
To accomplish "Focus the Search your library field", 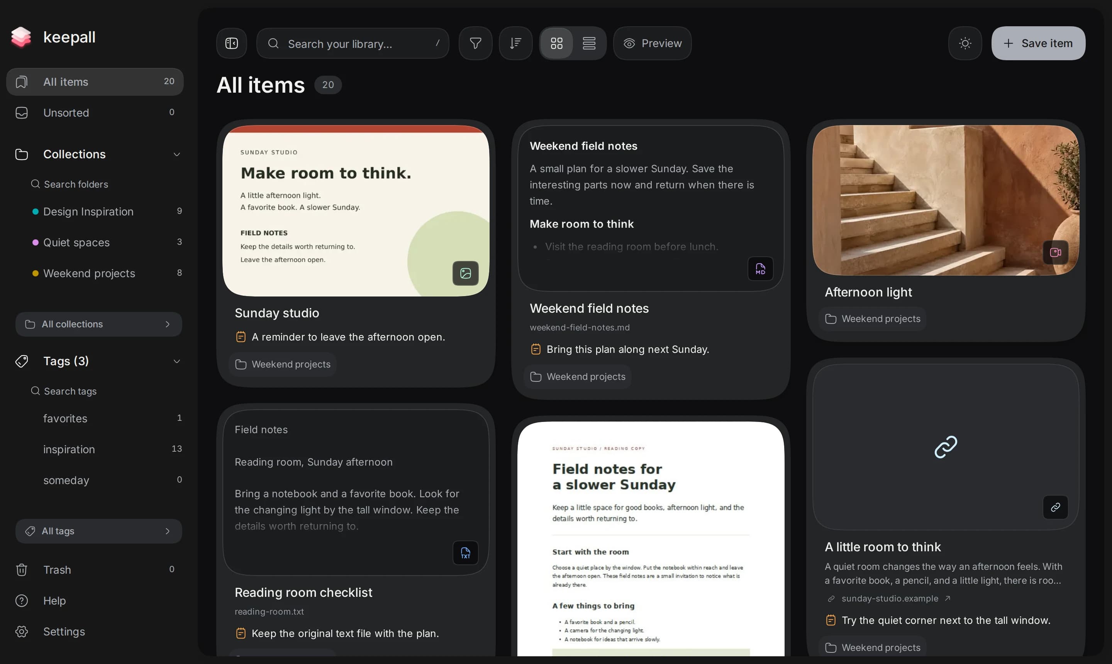I will [353, 43].
